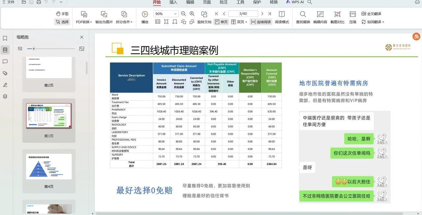Open the PDF转换 dropdown
This screenshot has height=215, width=422.
(84, 18)
